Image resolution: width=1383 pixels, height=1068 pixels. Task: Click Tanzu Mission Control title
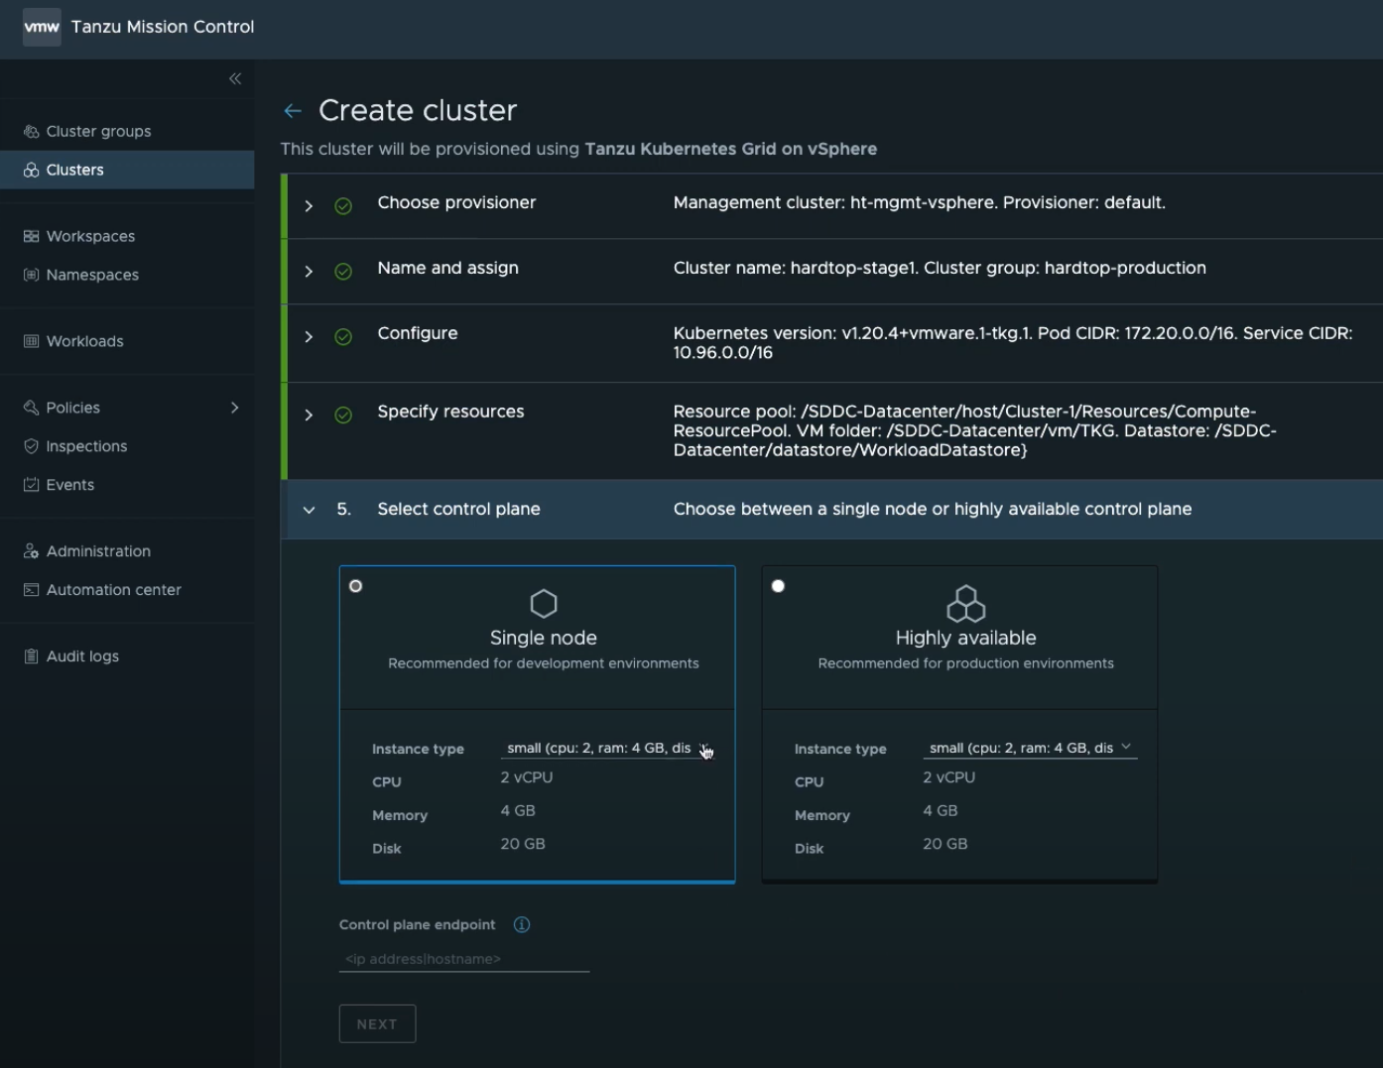[163, 27]
